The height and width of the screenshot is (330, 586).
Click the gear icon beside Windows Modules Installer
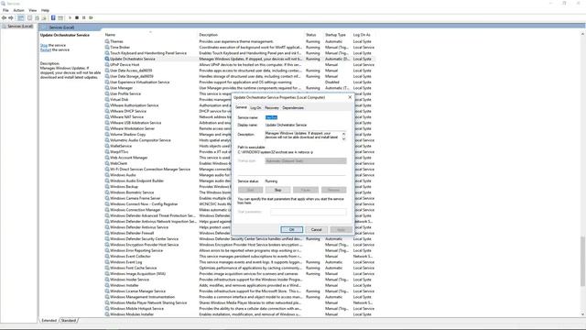pos(107,314)
